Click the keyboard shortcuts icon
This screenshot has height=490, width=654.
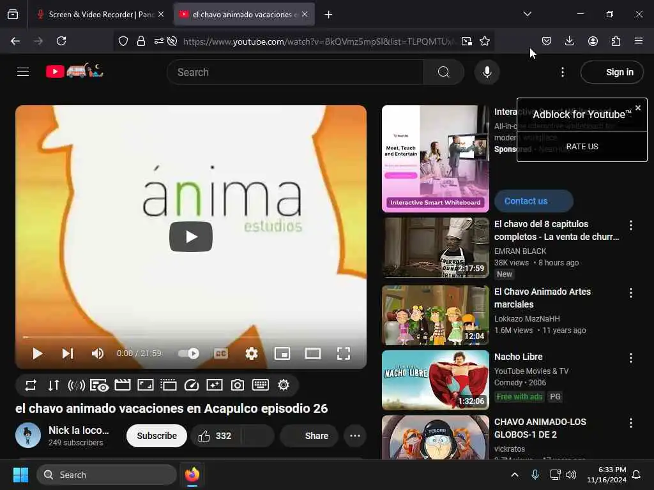(x=261, y=385)
